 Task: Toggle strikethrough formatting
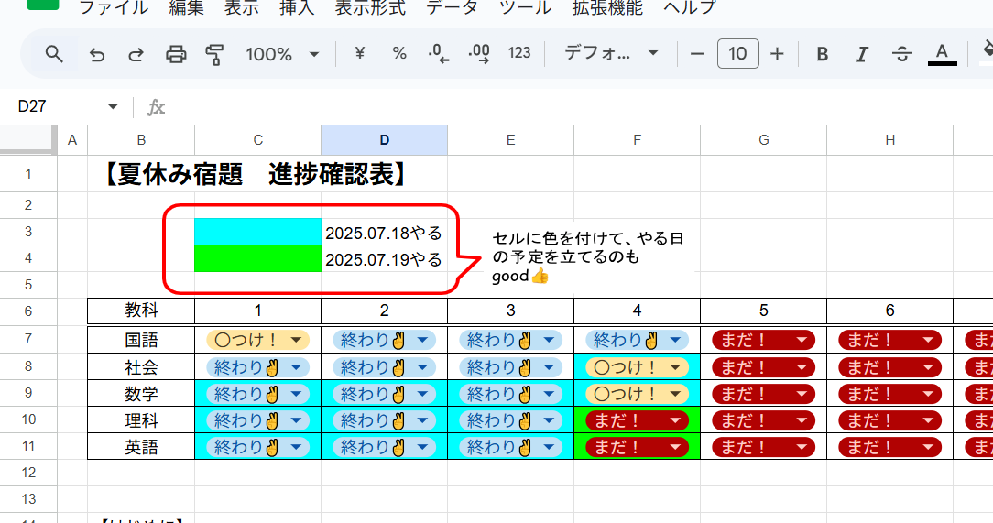point(901,54)
